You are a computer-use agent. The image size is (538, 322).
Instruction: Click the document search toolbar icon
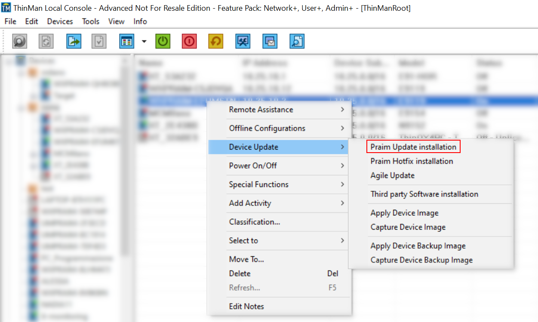(x=297, y=41)
